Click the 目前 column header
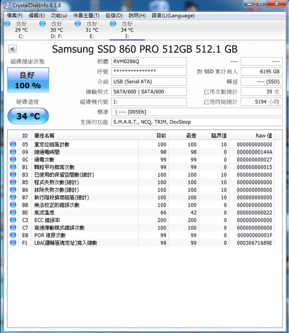Image resolution: width=289 pixels, height=333 pixels. point(154,136)
